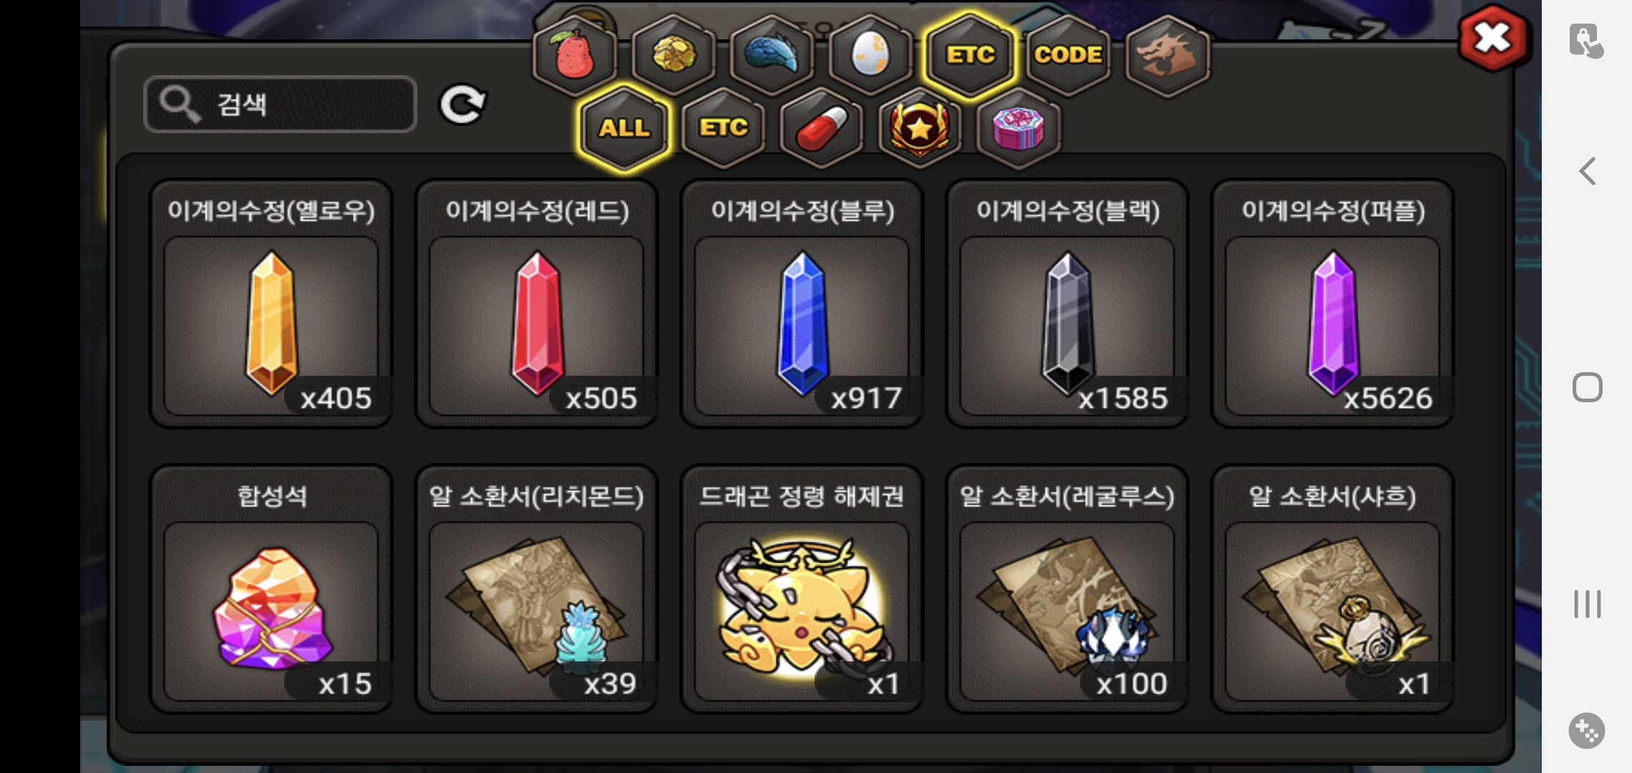Select the 드래곤 정령 해제권 item
Viewport: 1632px width, 773px height.
[x=802, y=589]
